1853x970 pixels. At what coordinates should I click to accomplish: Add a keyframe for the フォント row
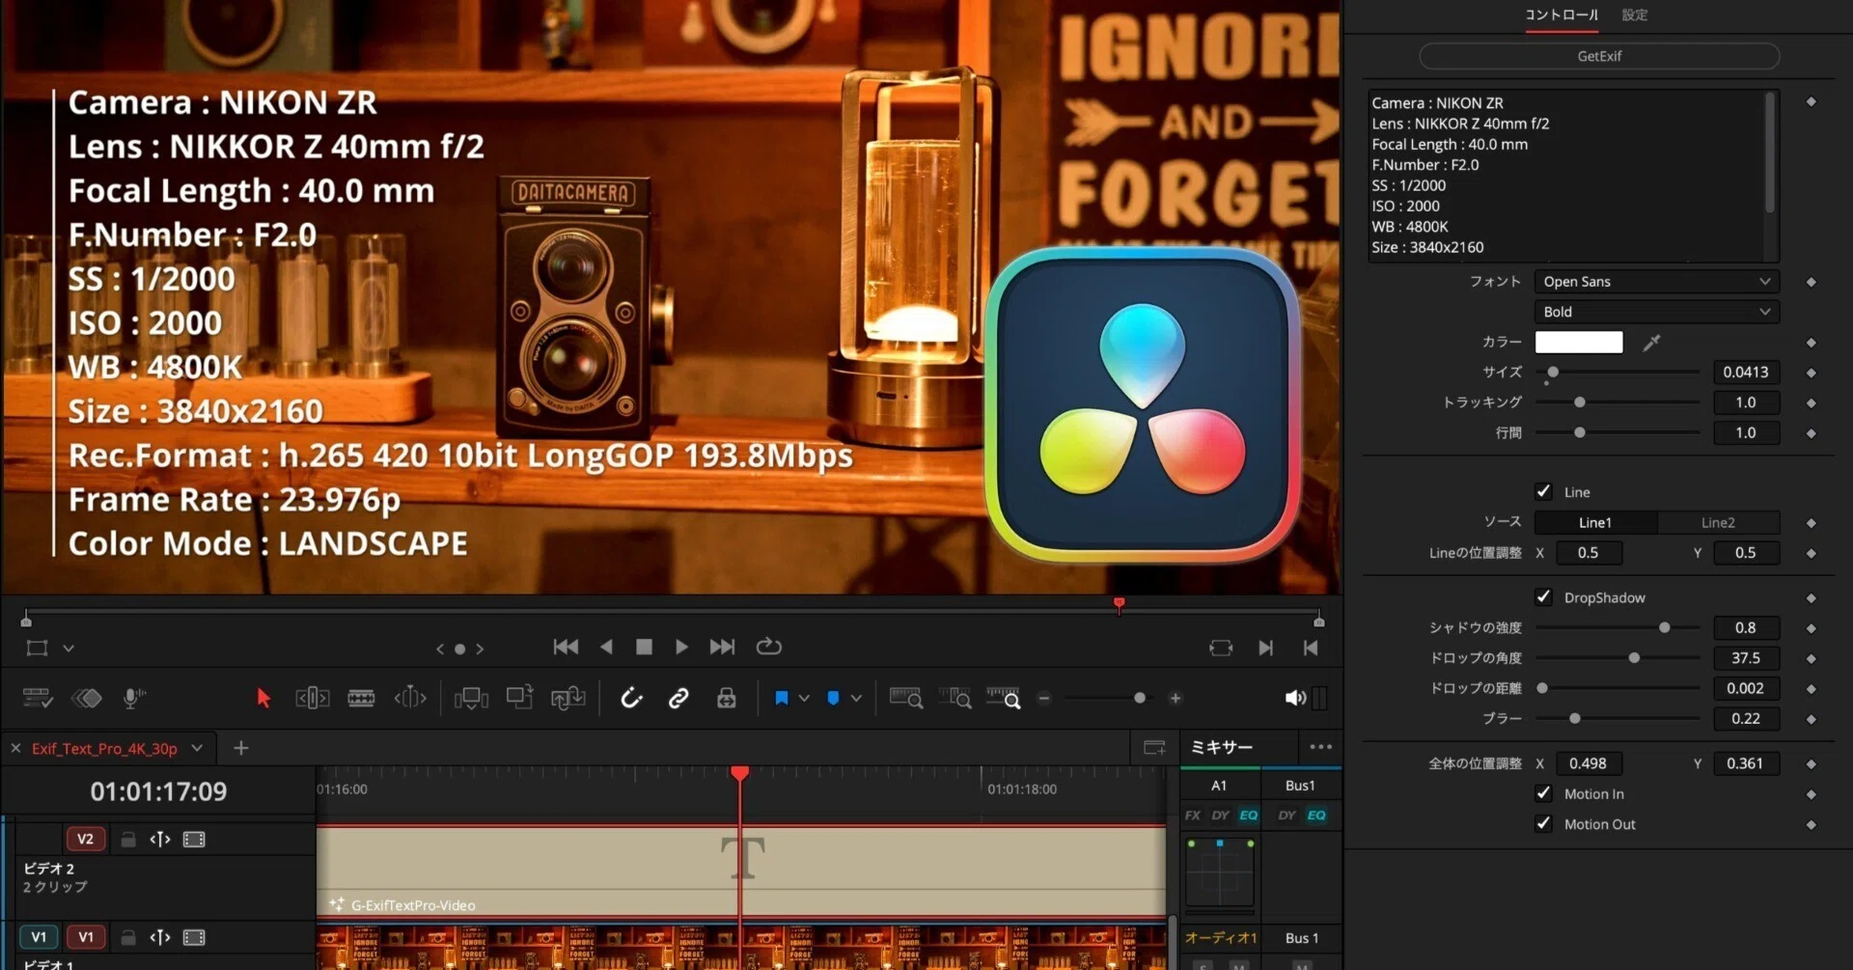1812,282
